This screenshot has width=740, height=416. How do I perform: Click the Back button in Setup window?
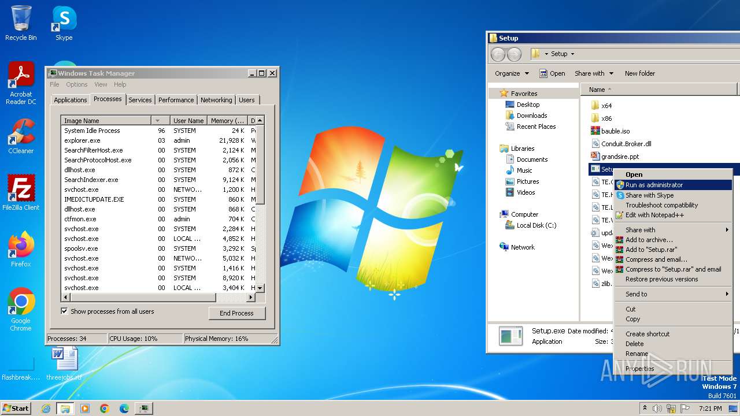tap(498, 54)
